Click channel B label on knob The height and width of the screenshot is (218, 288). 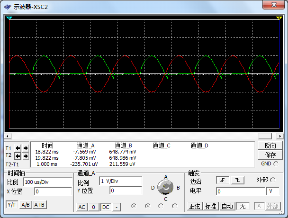click(178, 188)
